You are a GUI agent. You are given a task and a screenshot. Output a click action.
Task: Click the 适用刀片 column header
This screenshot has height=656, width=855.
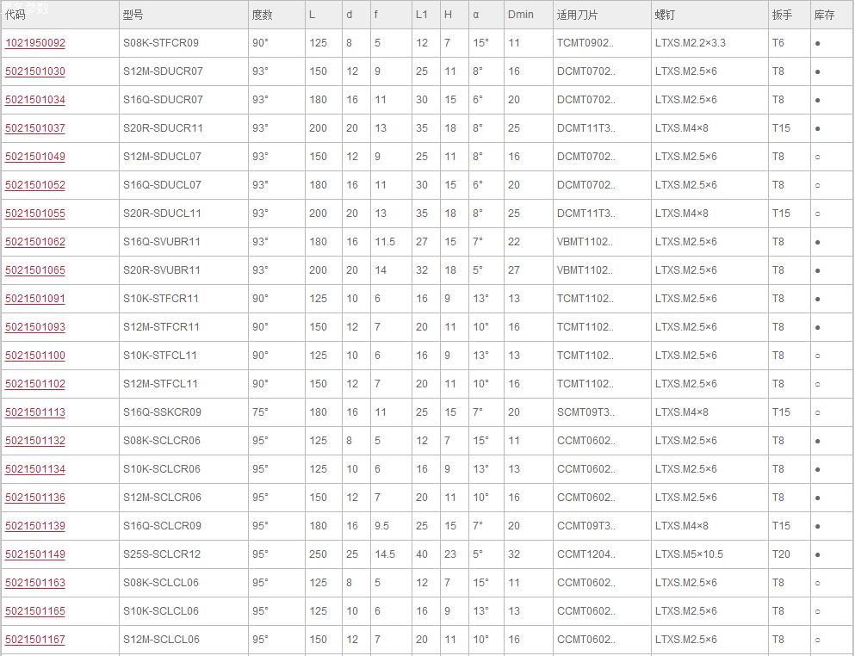pyautogui.click(x=577, y=15)
